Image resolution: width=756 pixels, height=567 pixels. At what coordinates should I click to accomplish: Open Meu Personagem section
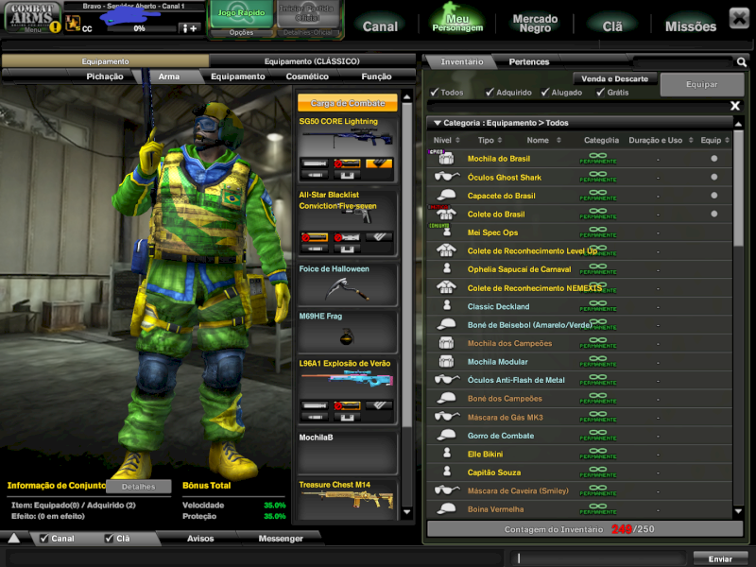457,20
